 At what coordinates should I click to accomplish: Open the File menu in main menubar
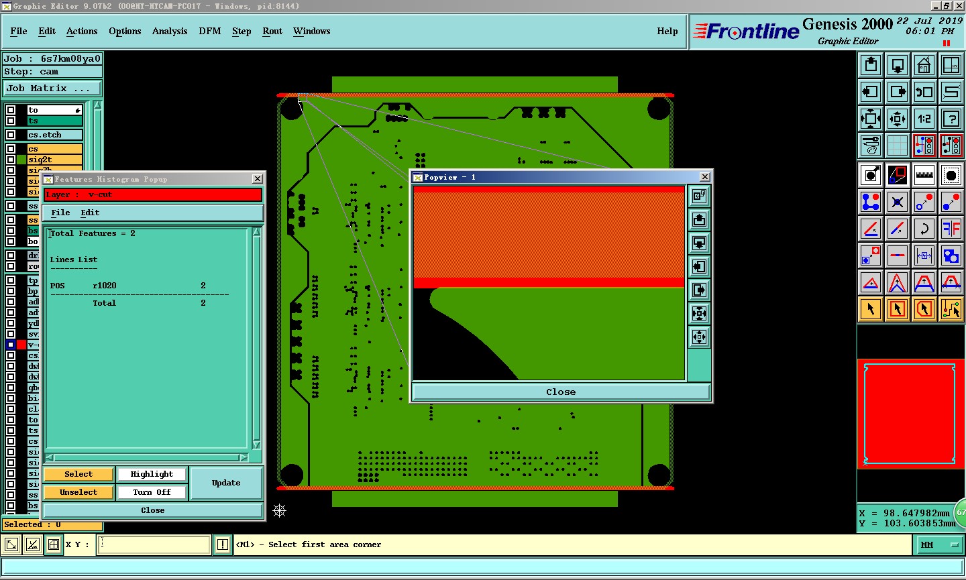19,31
